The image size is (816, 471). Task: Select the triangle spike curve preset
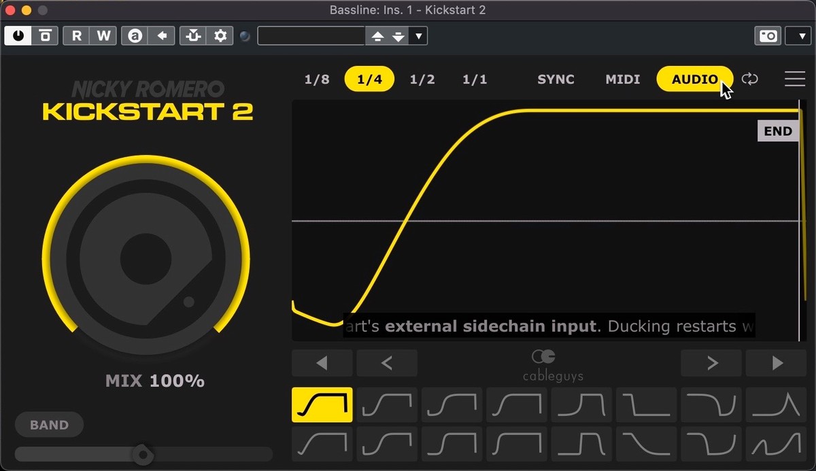pyautogui.click(x=777, y=405)
